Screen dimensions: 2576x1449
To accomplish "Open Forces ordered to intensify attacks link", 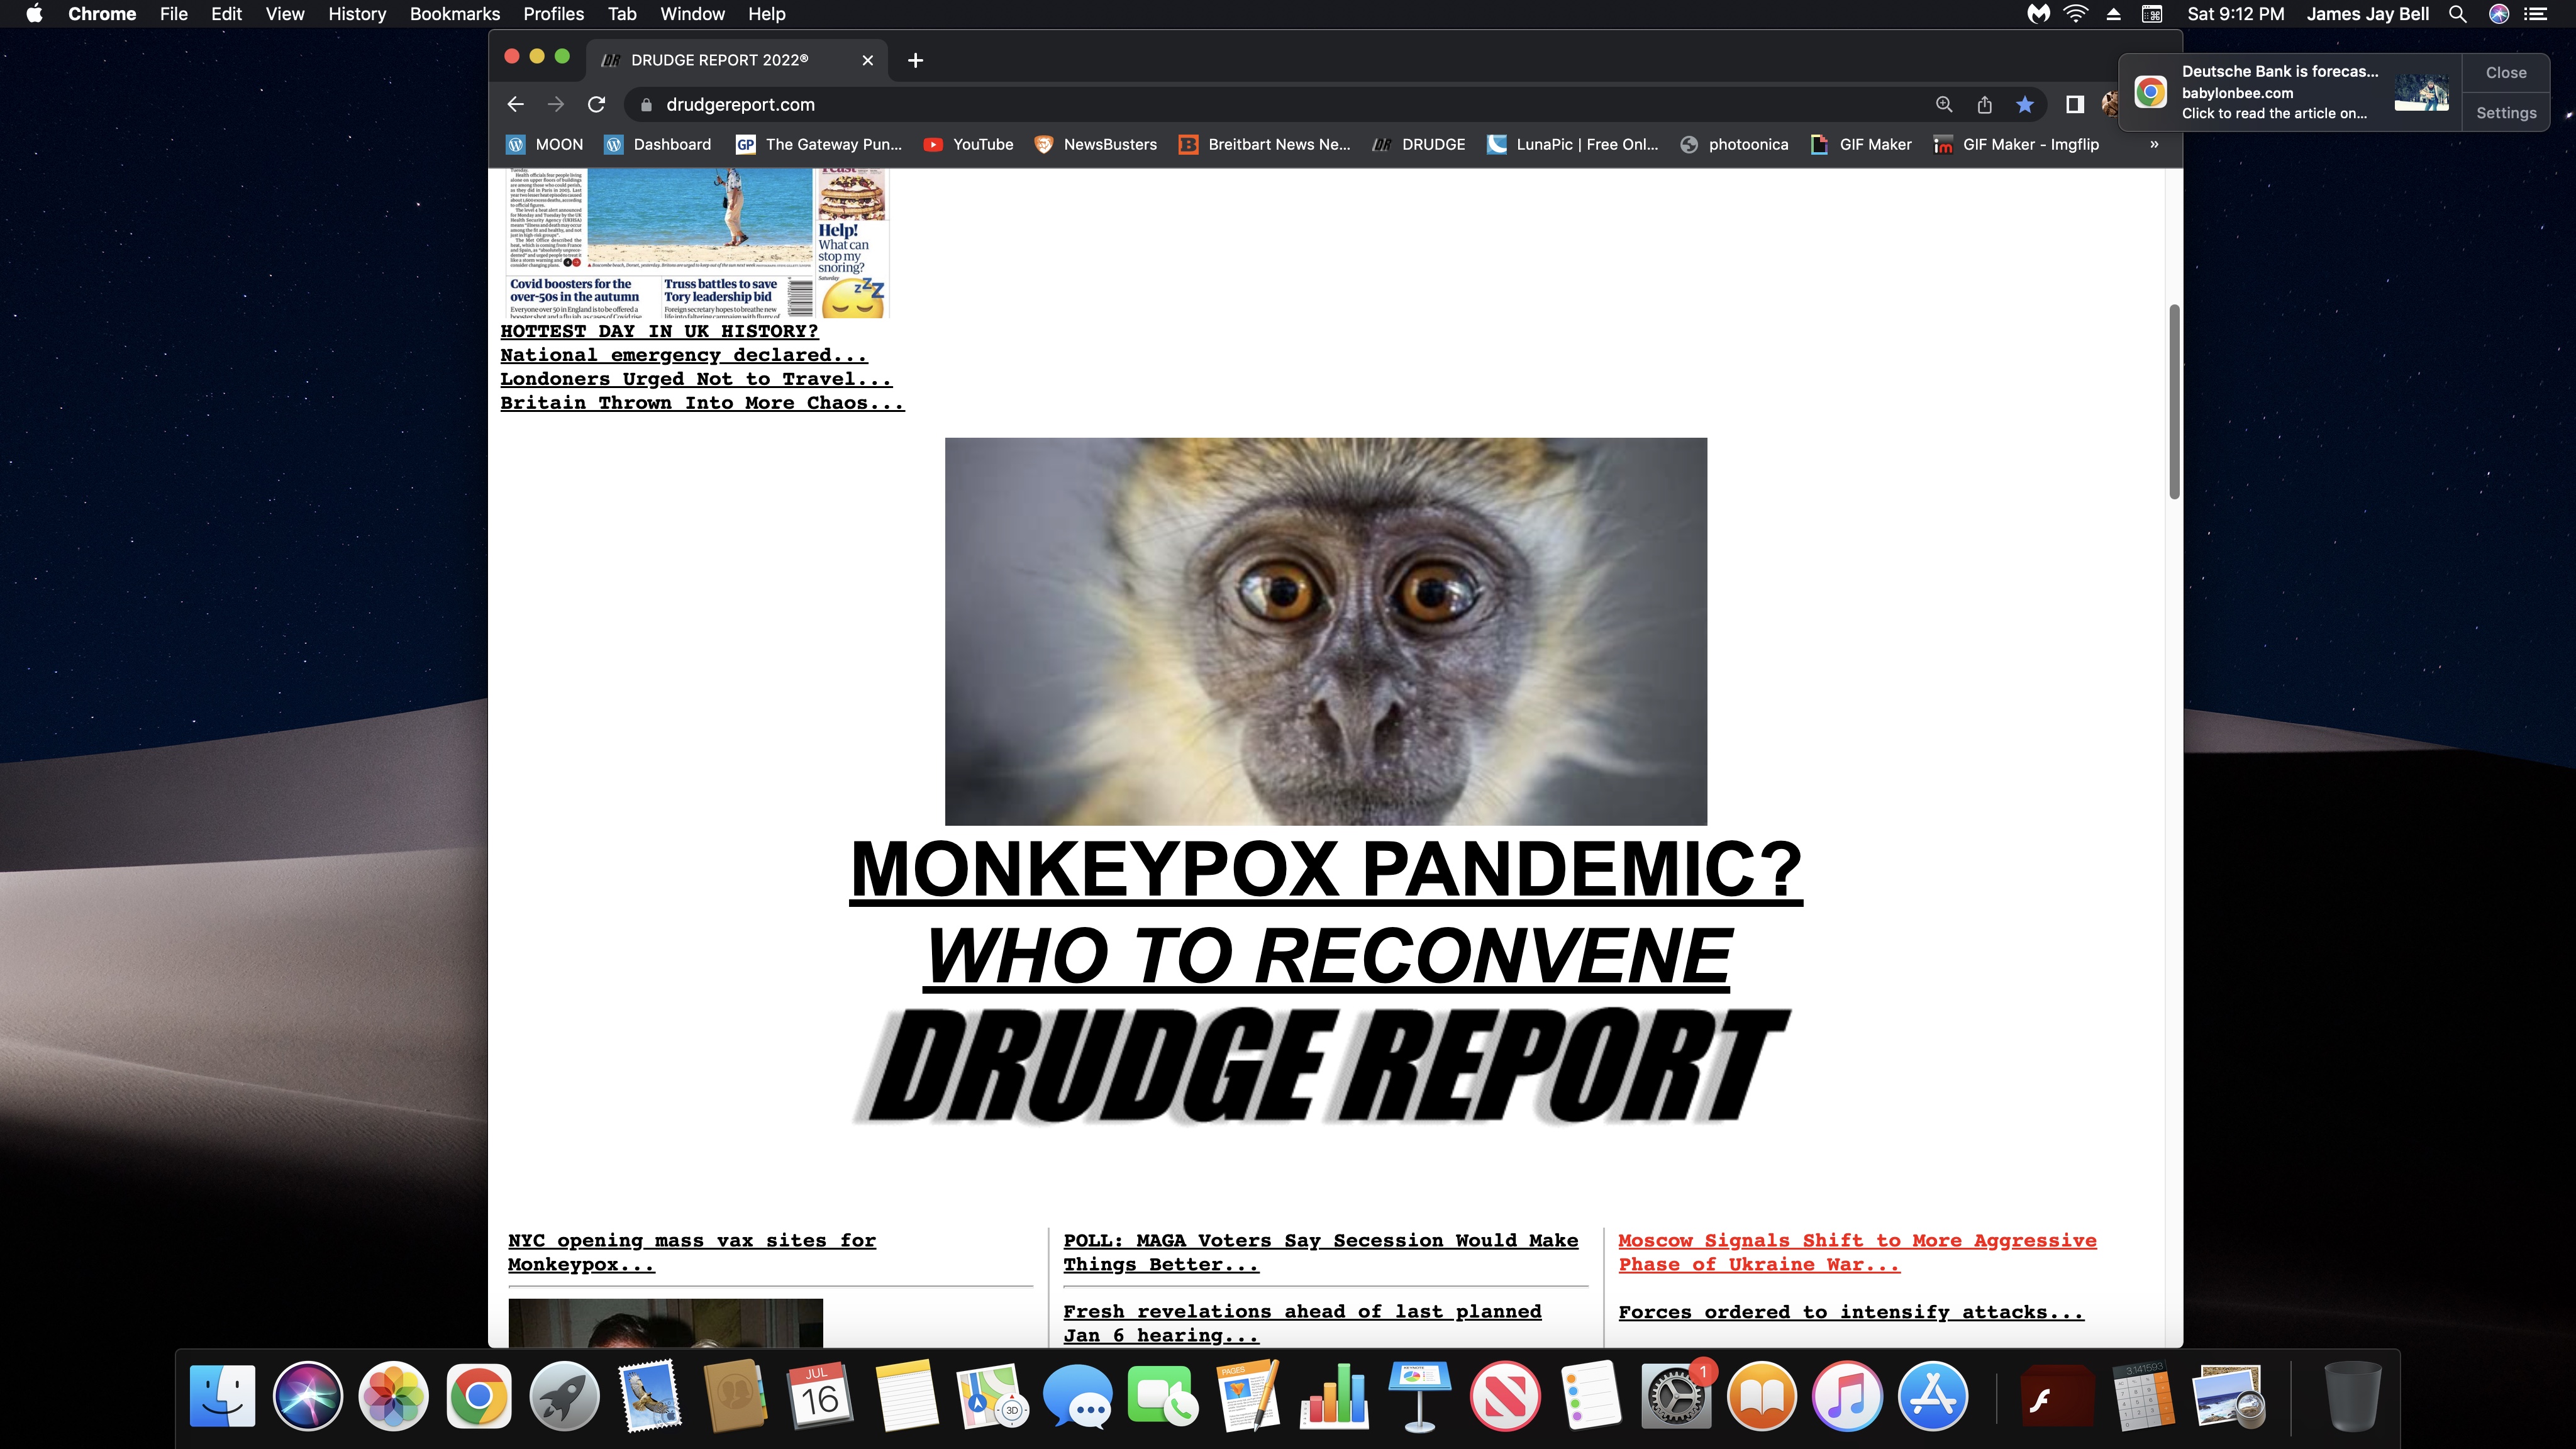I will tap(1851, 1312).
